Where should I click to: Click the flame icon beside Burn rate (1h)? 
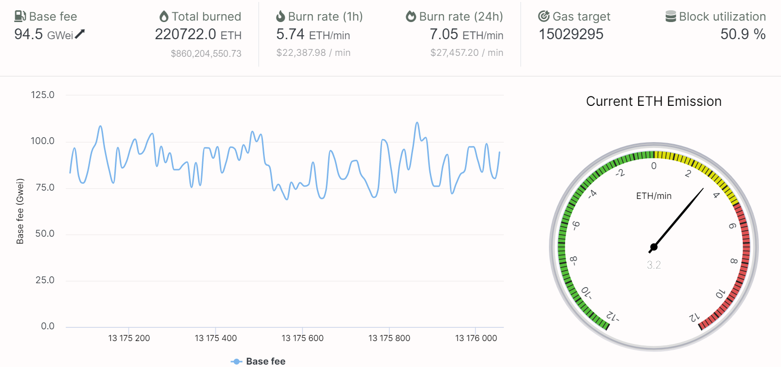coord(281,16)
